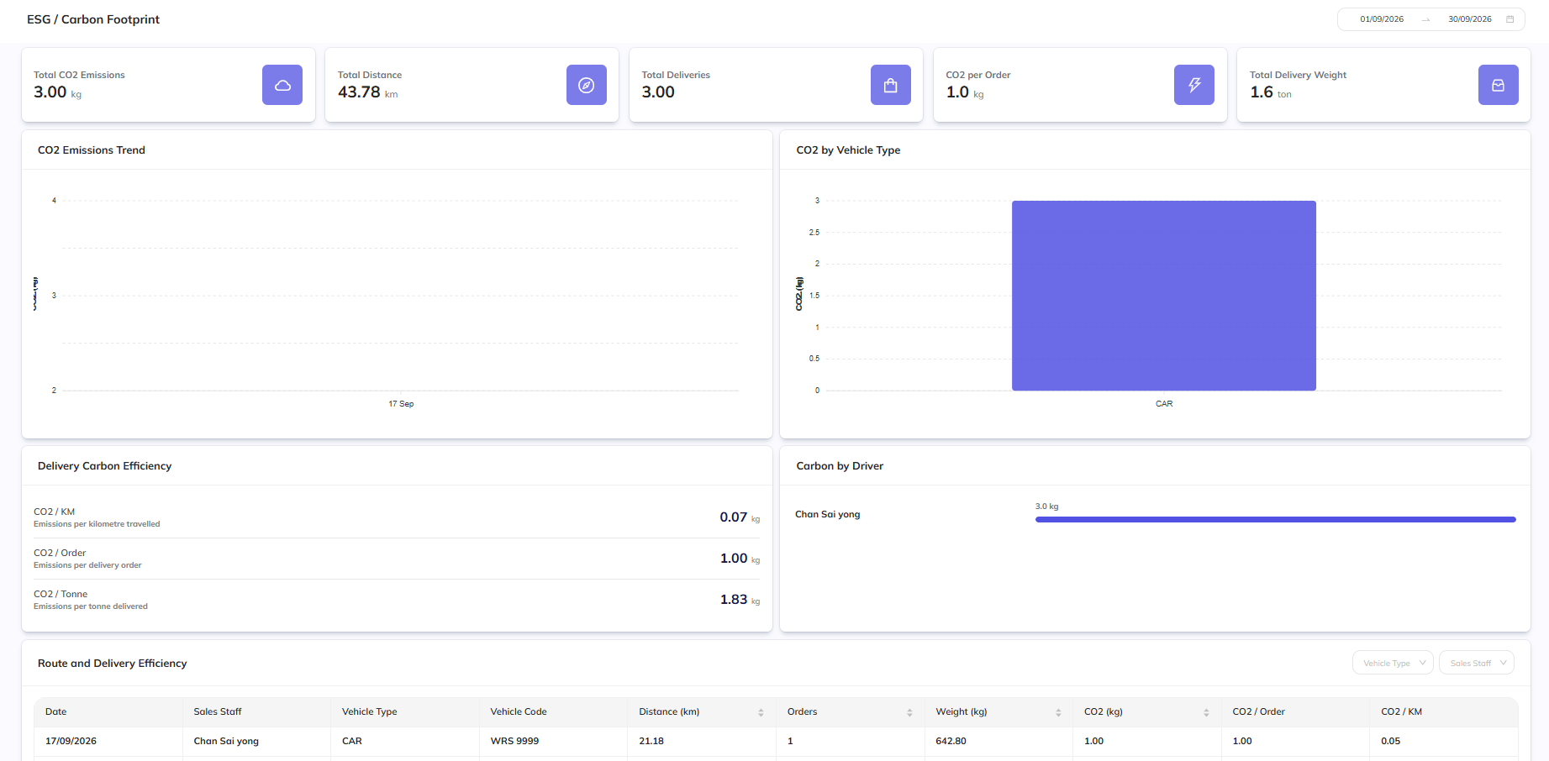Image resolution: width=1549 pixels, height=761 pixels.
Task: Click the lightning icon on CO2 per Order
Action: (1194, 85)
